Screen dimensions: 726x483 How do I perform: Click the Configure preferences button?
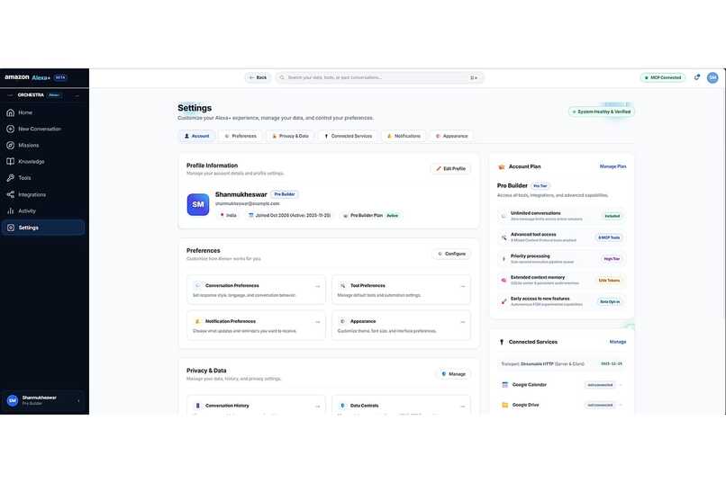(452, 254)
